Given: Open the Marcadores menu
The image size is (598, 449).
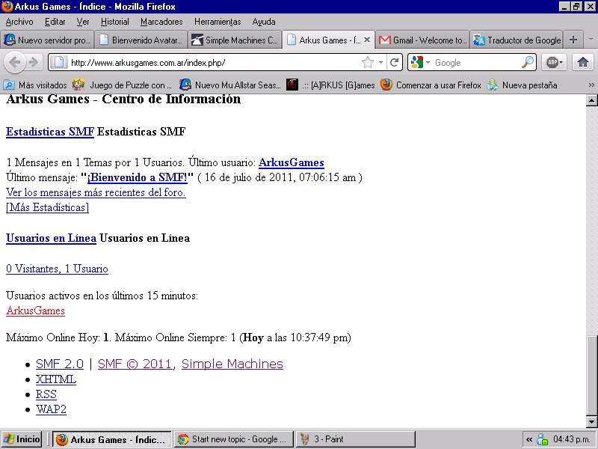Looking at the screenshot, I should point(161,22).
